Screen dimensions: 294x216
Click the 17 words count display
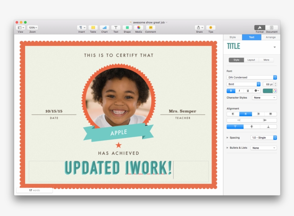(34, 190)
